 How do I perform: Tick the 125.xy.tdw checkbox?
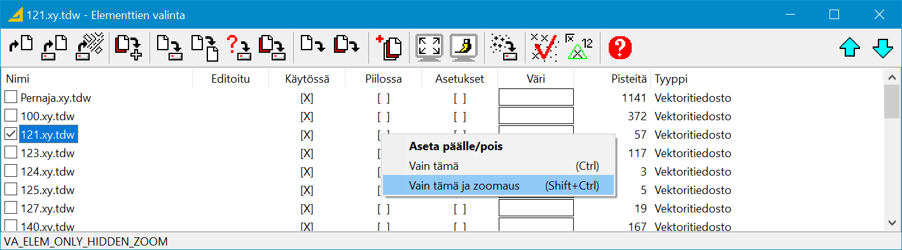[x=11, y=190]
